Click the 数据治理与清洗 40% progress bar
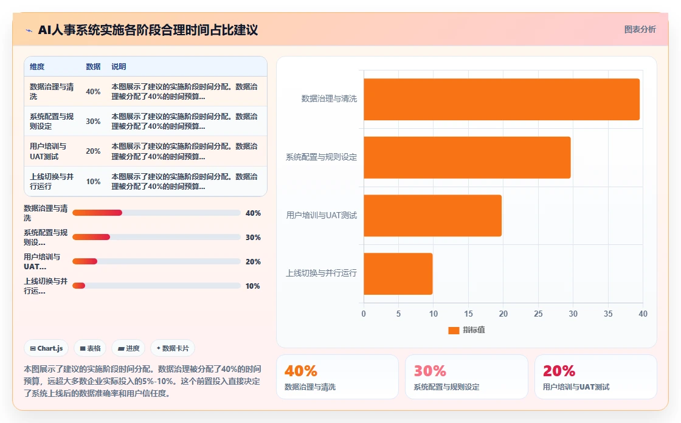This screenshot has height=423, width=681. coord(156,213)
